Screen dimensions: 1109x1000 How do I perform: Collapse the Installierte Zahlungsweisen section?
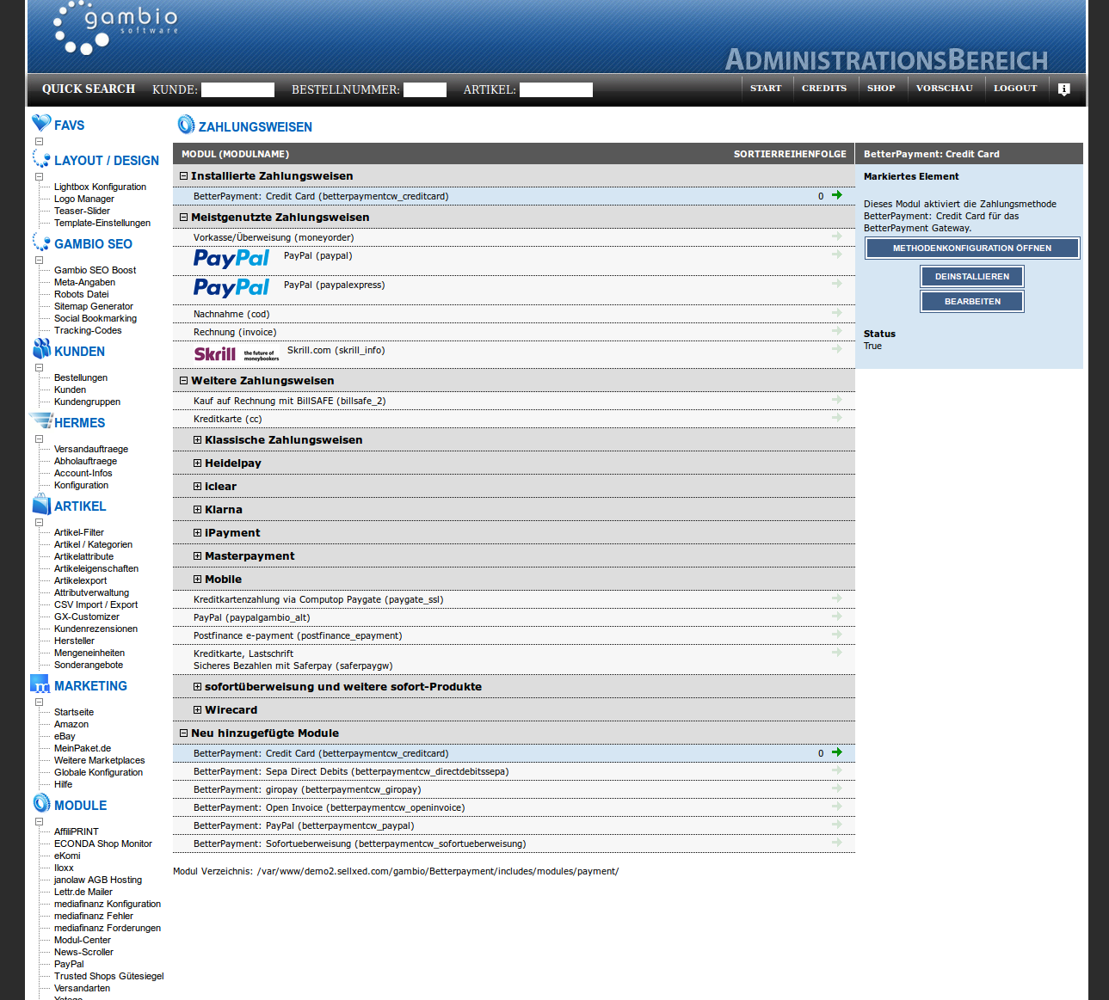pos(183,176)
